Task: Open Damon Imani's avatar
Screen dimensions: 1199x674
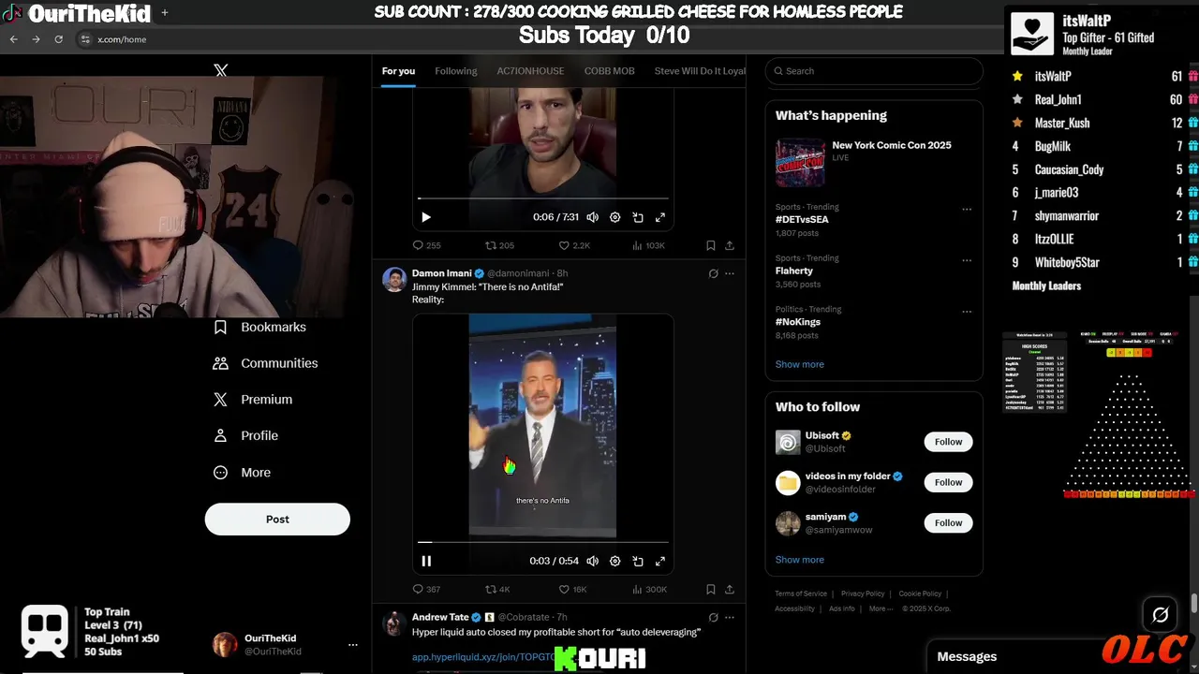Action: coord(394,279)
